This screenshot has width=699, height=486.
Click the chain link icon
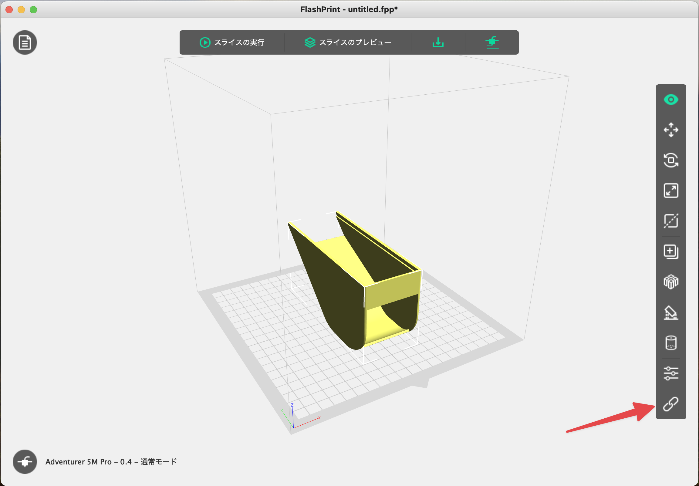[x=671, y=404]
